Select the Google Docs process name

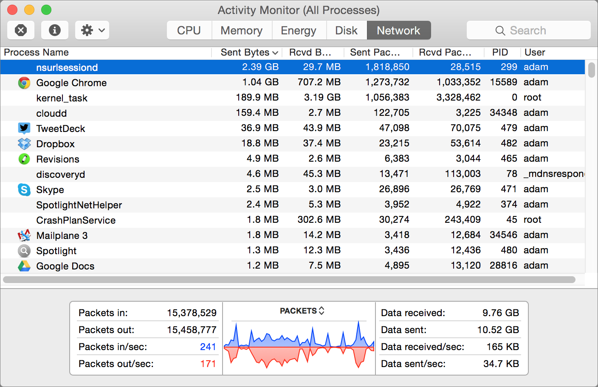pos(65,266)
